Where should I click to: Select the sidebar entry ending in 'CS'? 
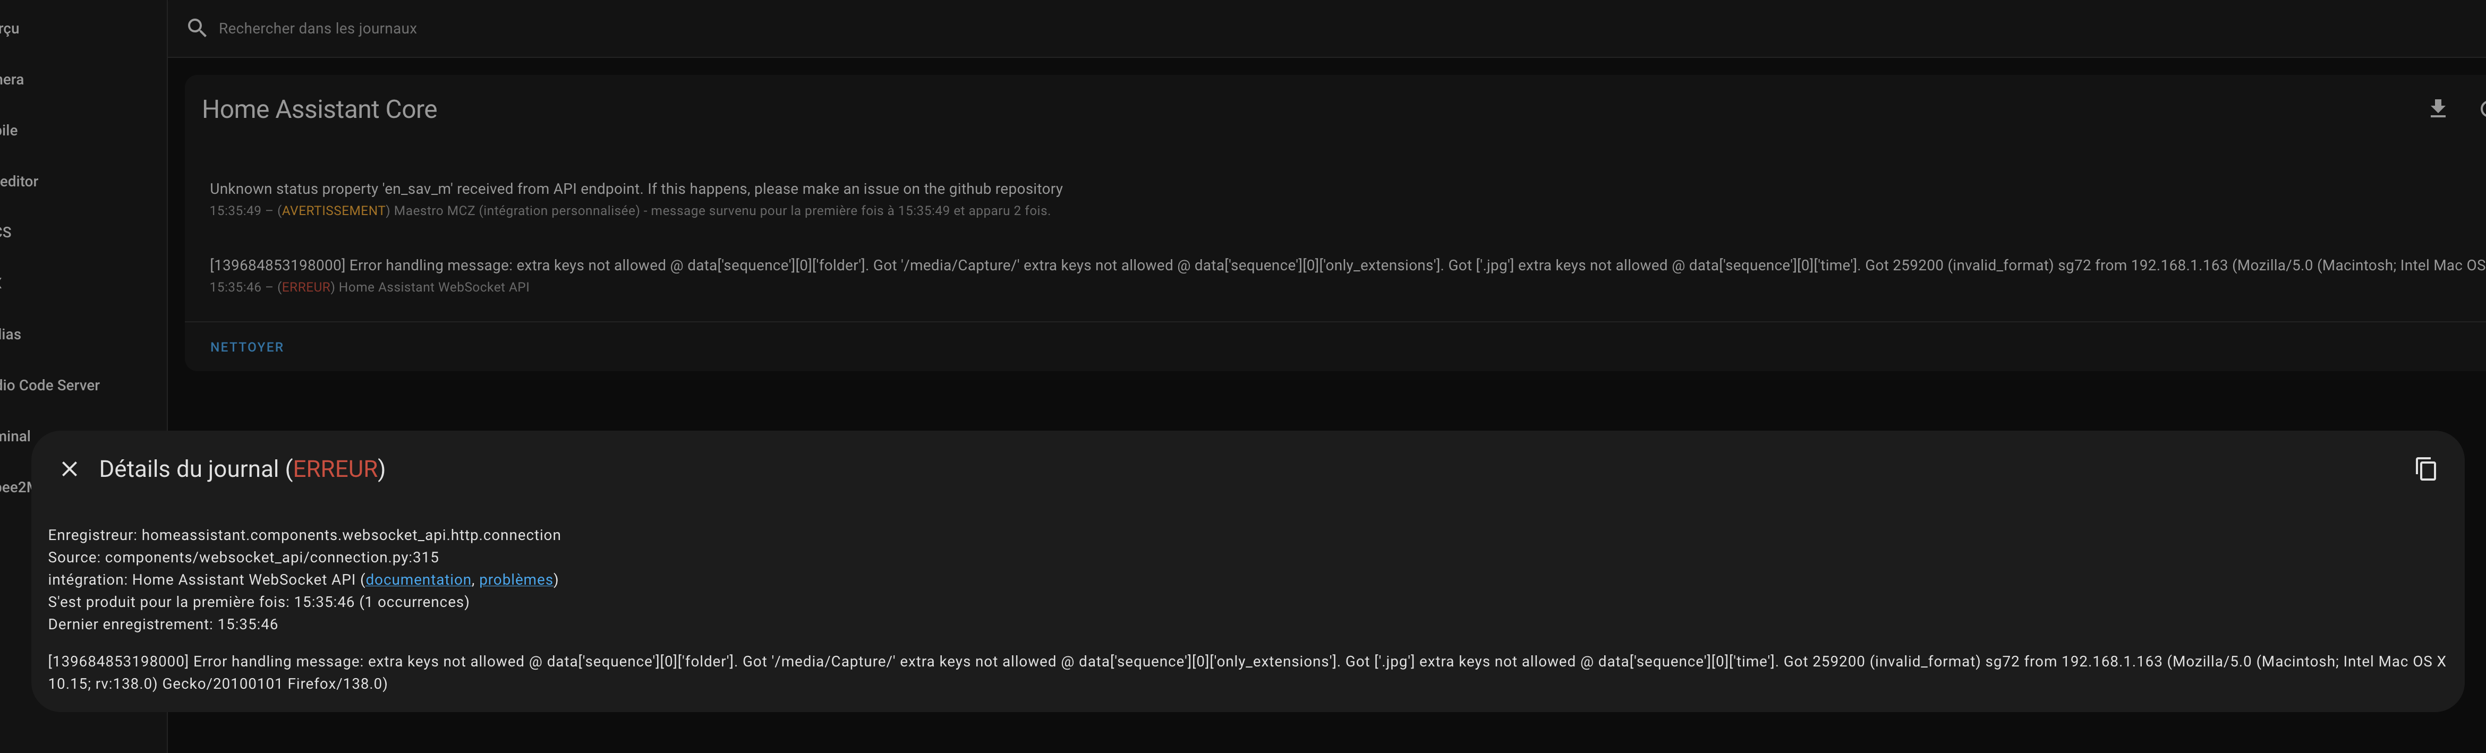tap(6, 233)
